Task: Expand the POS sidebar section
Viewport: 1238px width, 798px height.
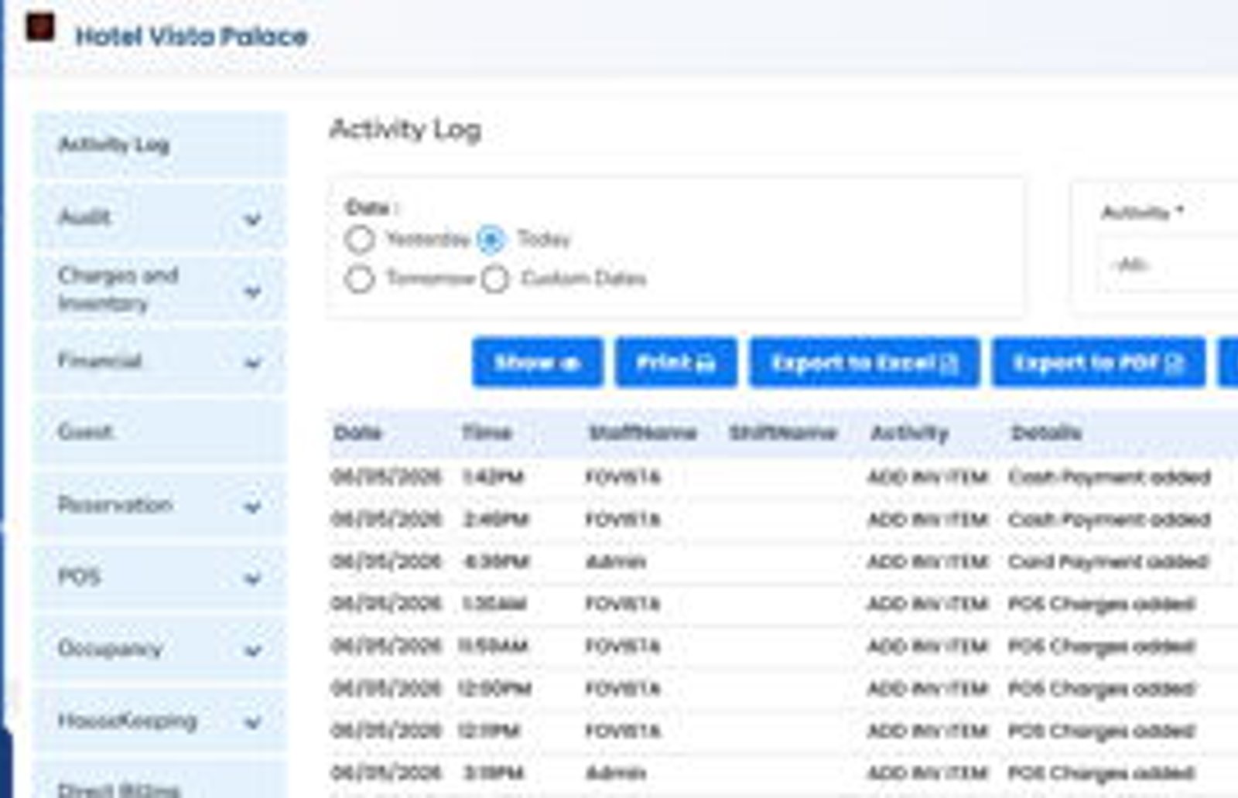Action: coord(159,577)
